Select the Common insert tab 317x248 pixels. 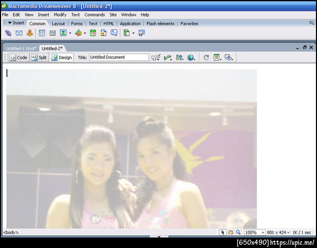click(x=38, y=24)
